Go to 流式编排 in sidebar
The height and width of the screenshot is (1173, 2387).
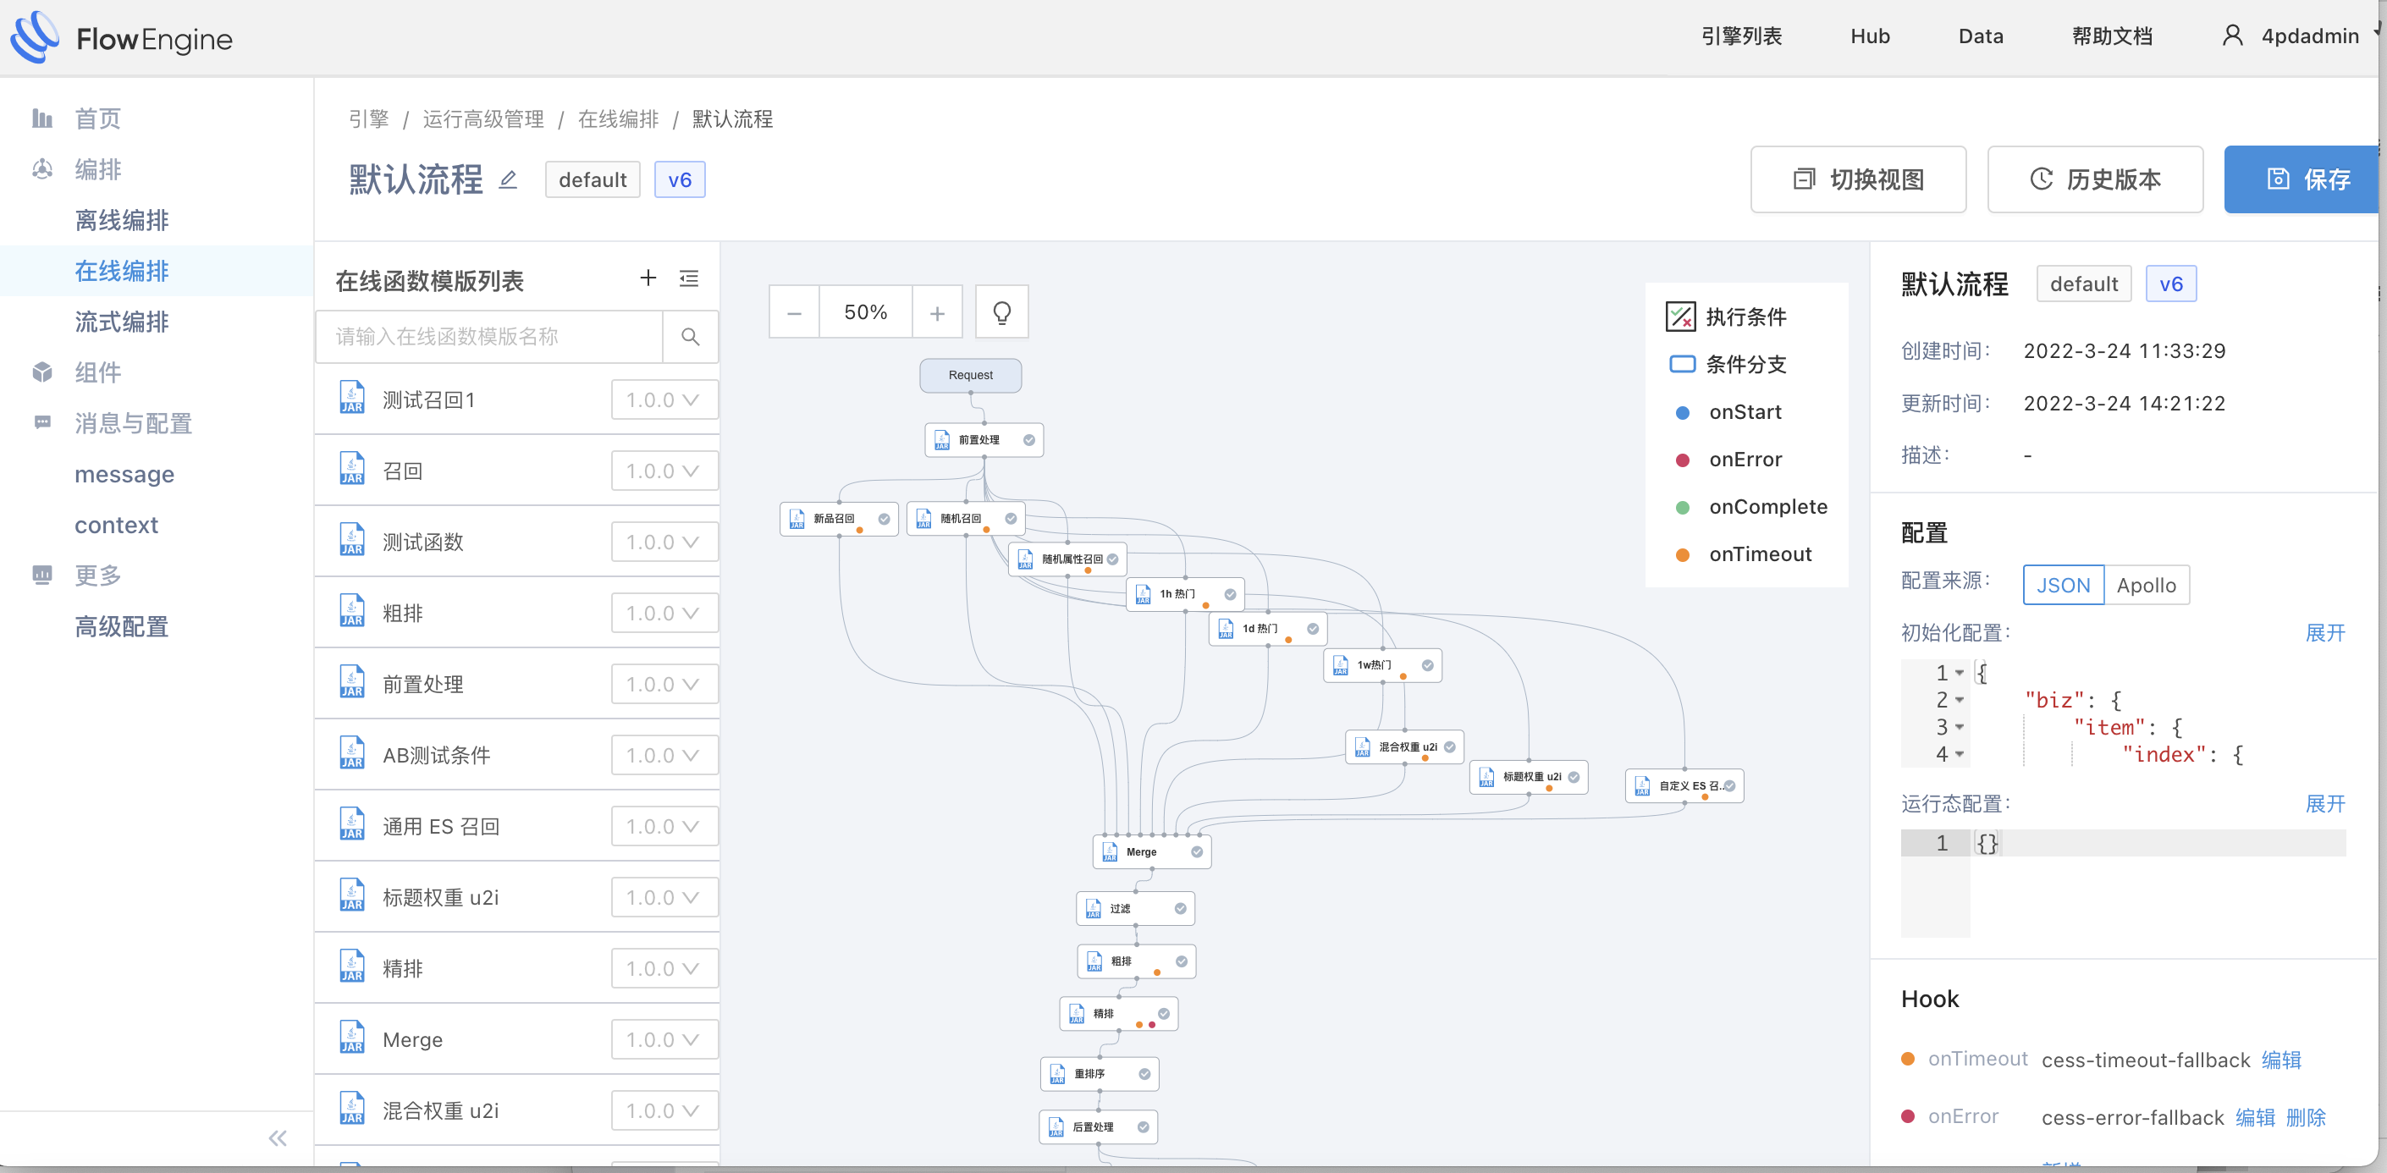tap(121, 322)
